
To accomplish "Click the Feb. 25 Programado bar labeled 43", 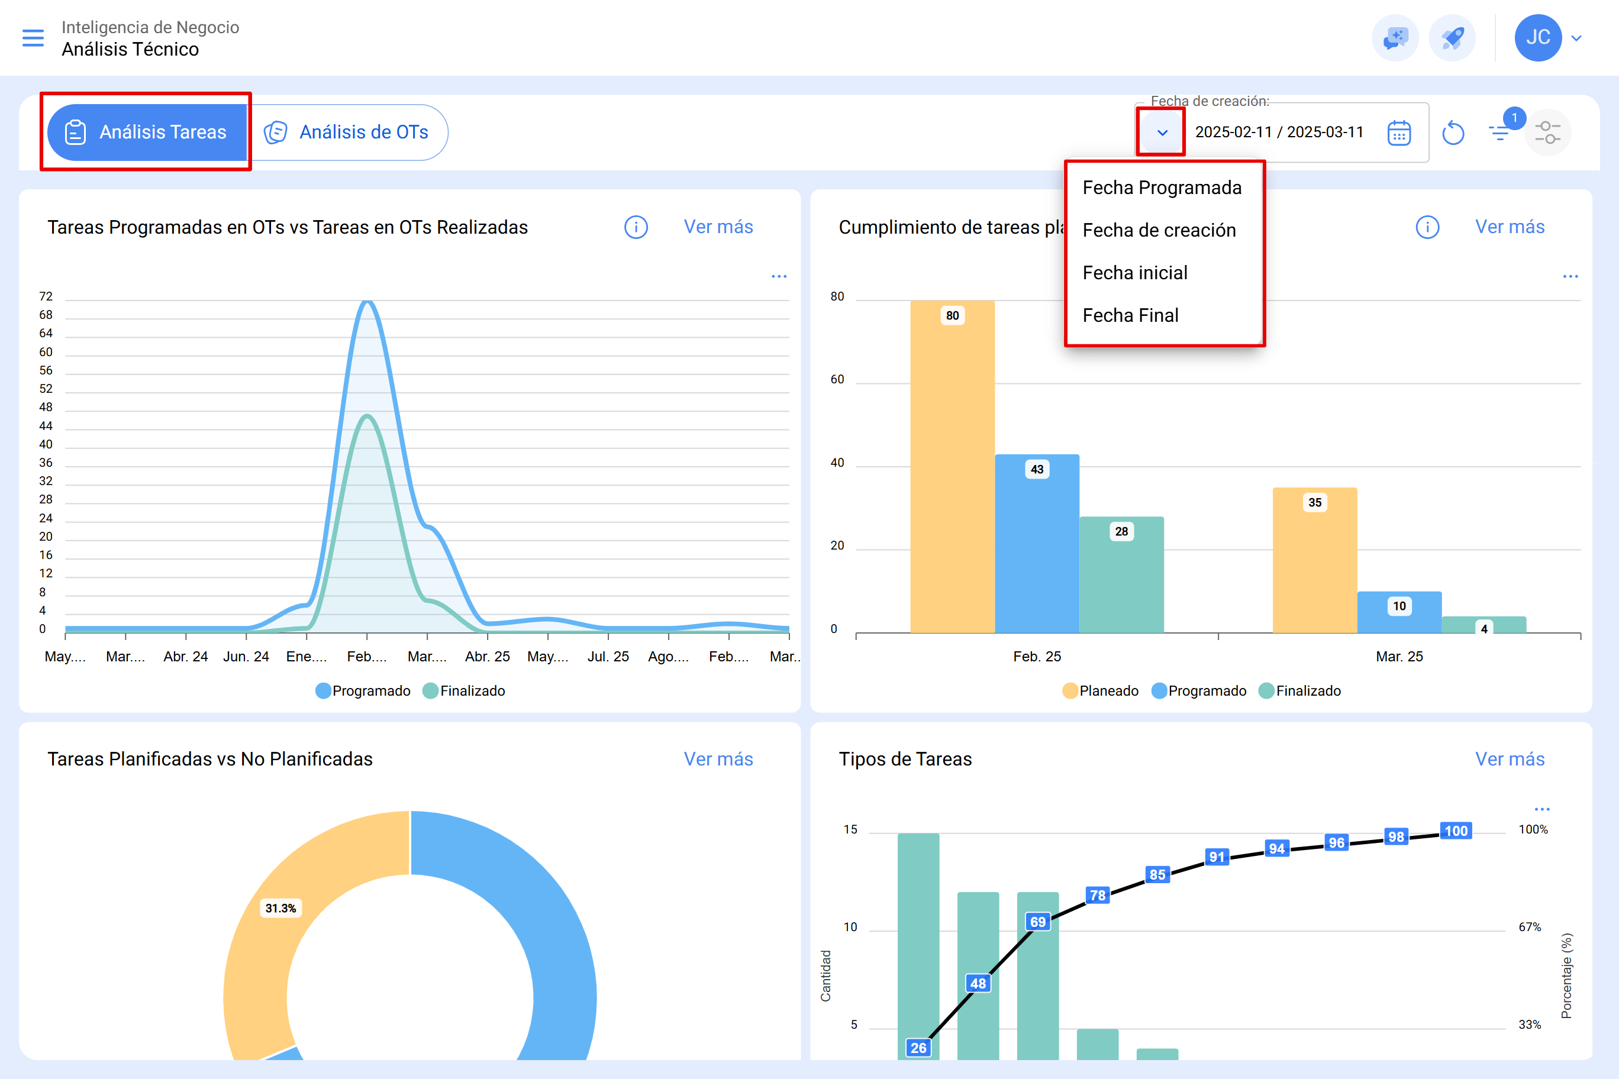I will click(1037, 544).
